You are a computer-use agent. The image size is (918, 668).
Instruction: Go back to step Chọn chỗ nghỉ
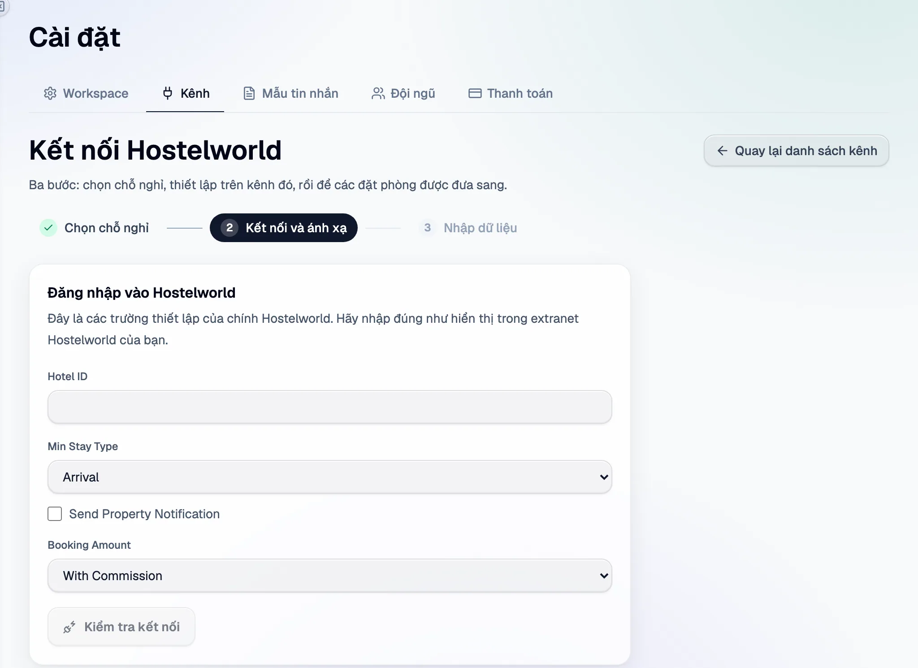pos(94,228)
